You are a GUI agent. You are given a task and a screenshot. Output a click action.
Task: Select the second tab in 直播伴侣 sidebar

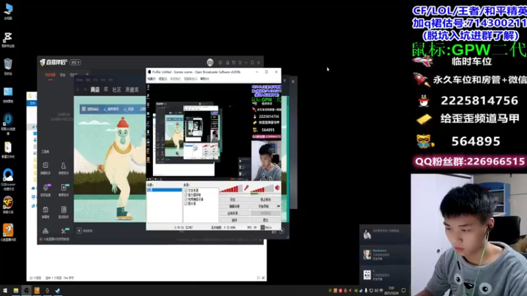[63, 75]
